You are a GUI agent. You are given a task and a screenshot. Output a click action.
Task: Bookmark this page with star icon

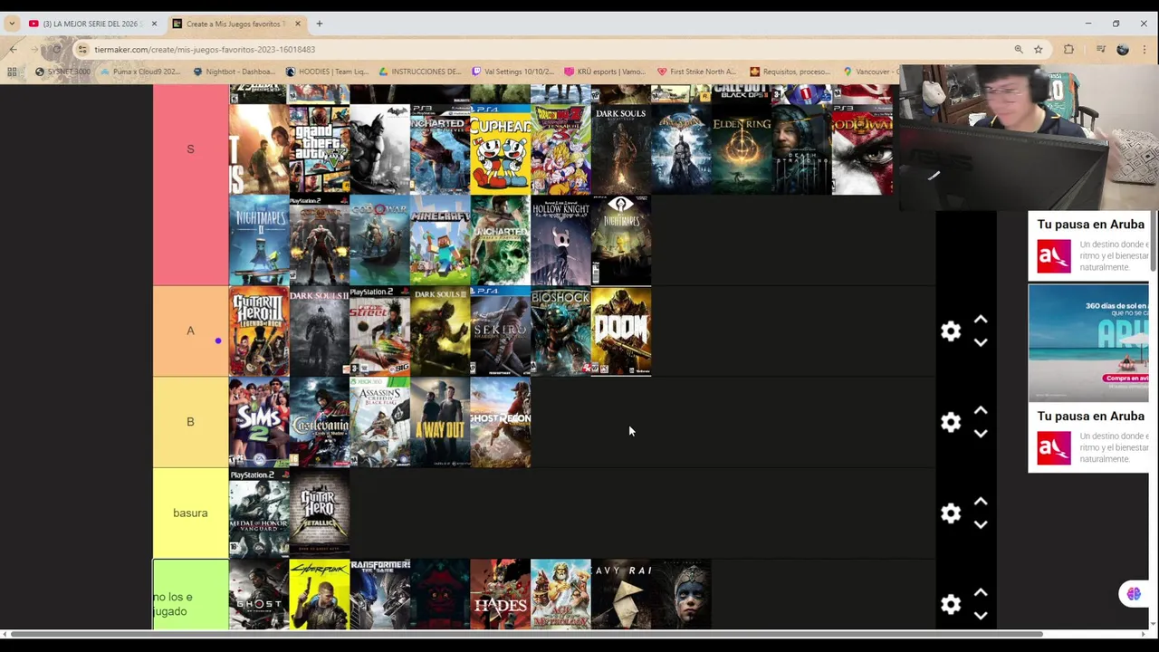[1039, 49]
